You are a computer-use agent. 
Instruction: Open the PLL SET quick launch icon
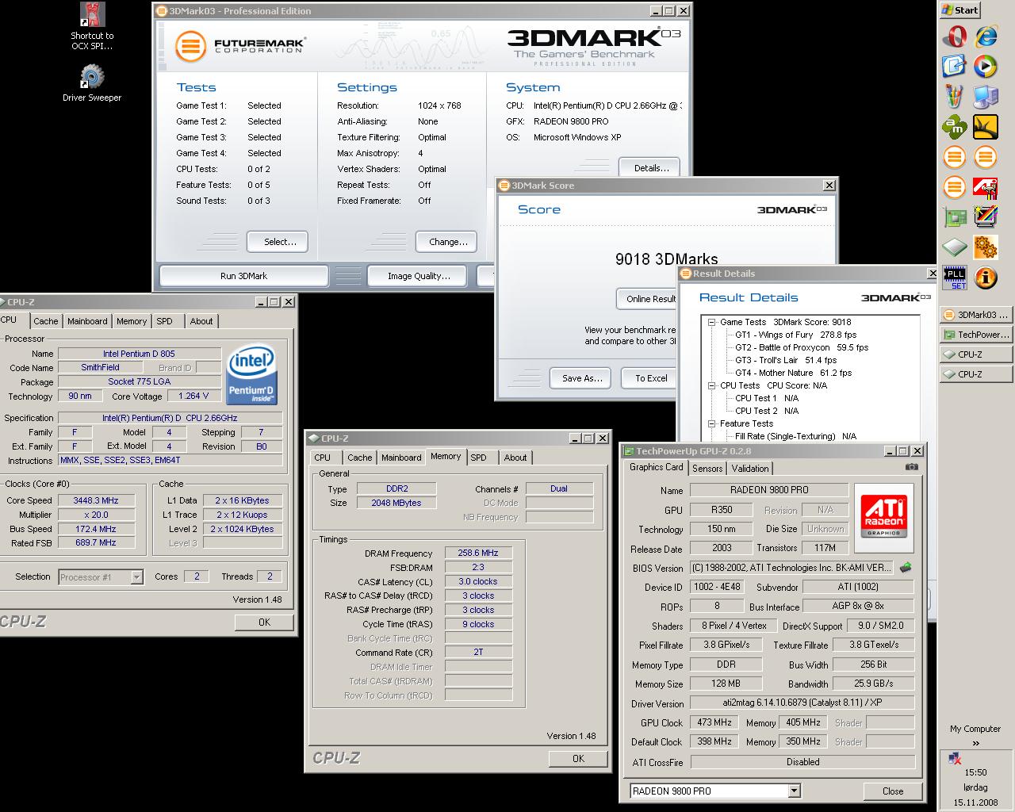[955, 278]
